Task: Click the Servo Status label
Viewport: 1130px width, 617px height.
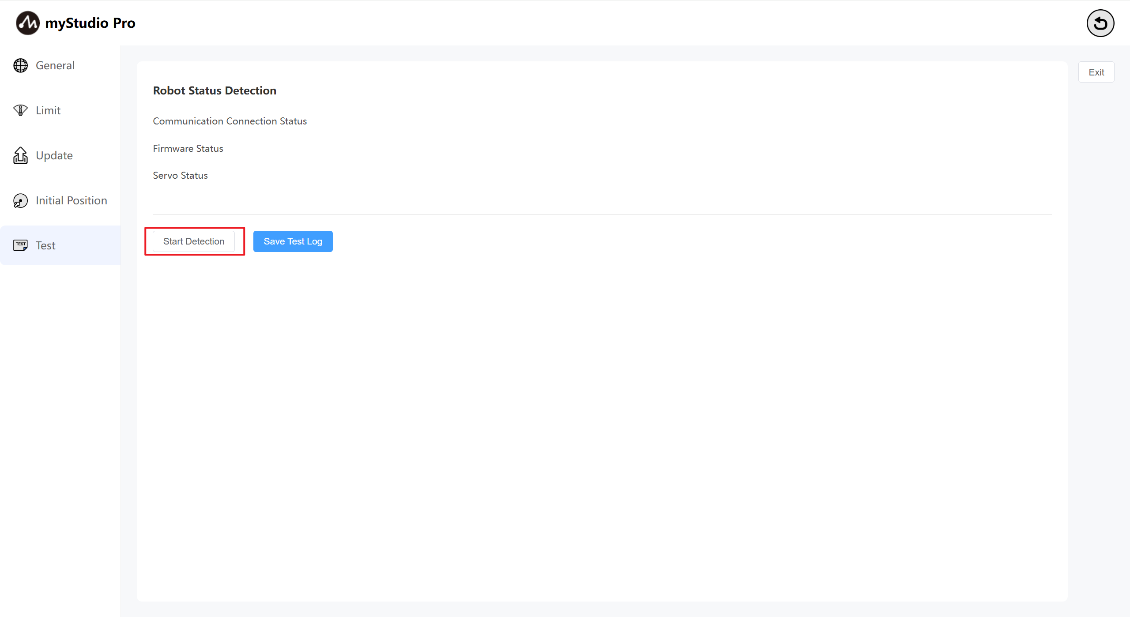Action: [180, 175]
